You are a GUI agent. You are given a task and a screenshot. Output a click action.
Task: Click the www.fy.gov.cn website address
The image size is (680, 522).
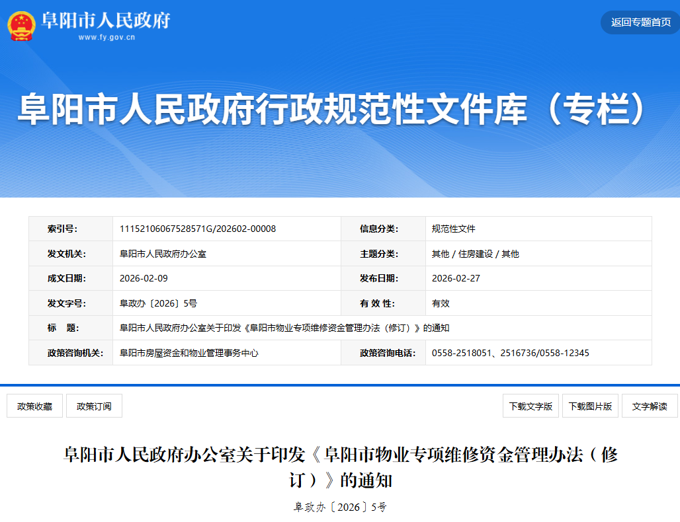coord(106,37)
